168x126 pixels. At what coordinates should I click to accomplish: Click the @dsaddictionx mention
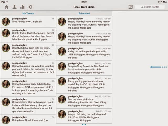coord(20,102)
